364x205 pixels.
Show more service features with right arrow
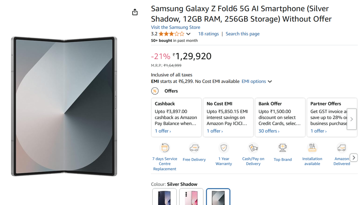click(x=353, y=157)
